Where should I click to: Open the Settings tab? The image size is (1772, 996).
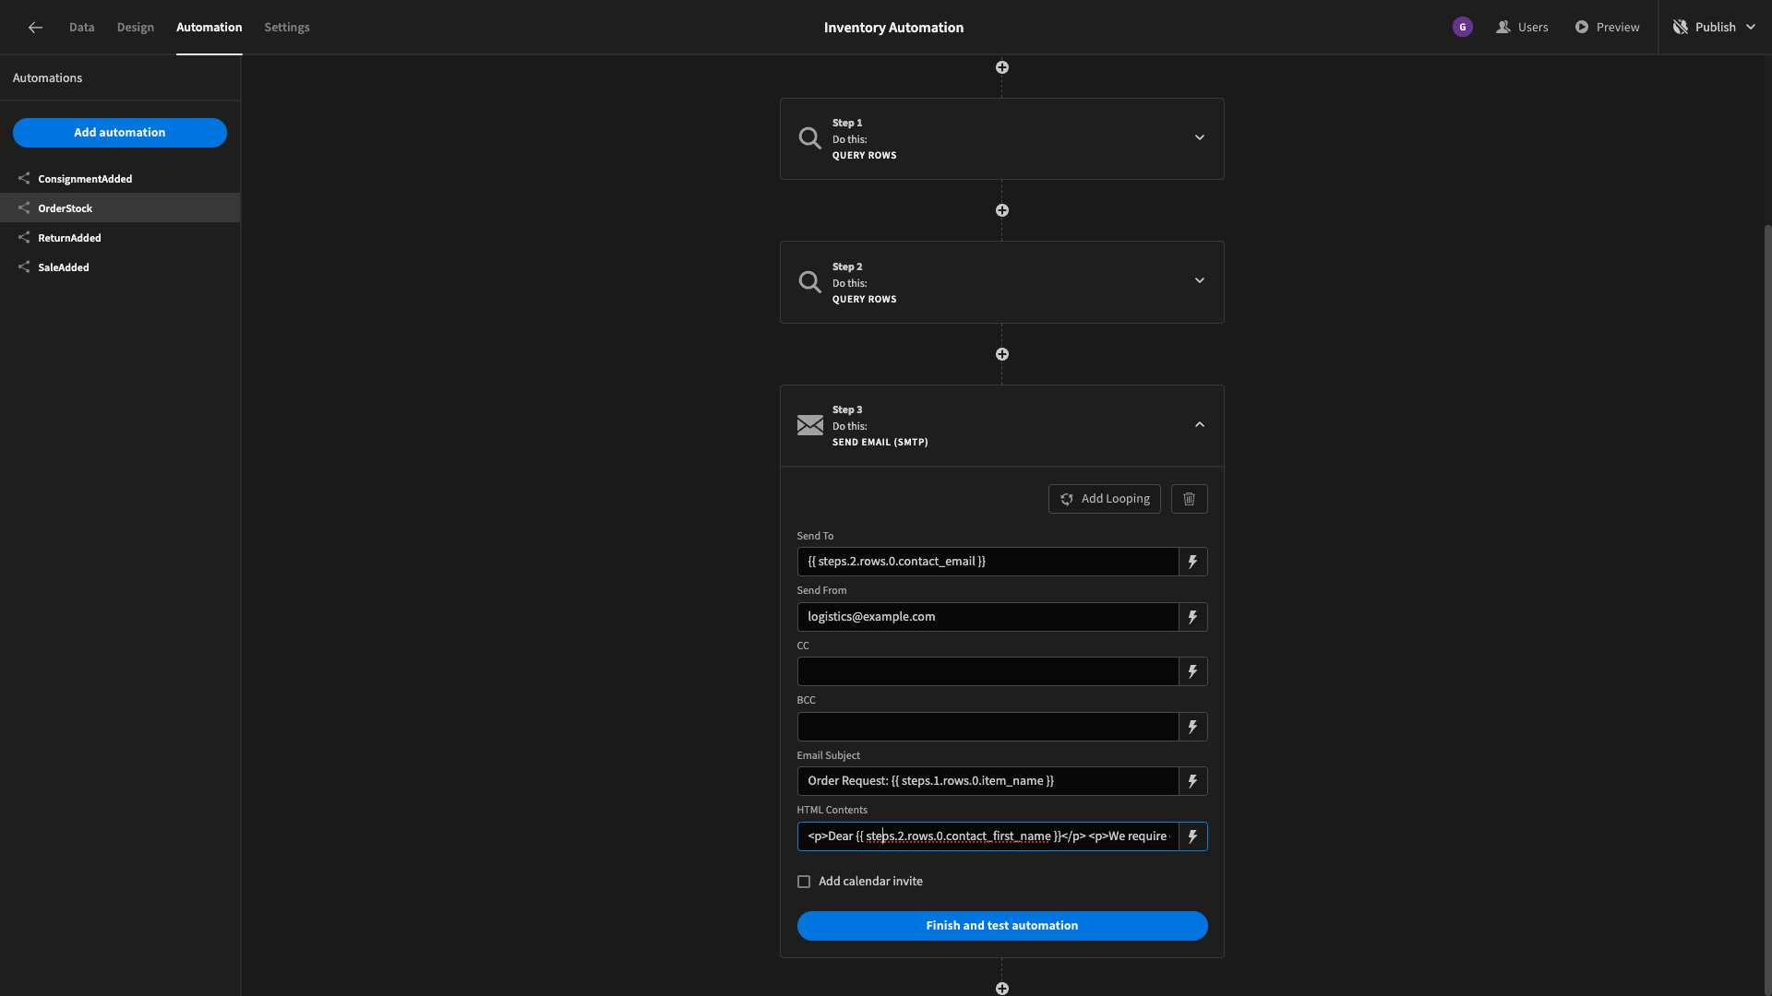[287, 28]
